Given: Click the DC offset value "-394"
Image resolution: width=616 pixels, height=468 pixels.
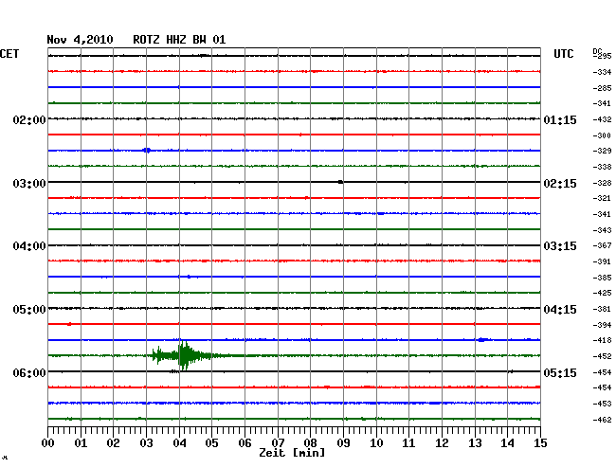Looking at the screenshot, I should pyautogui.click(x=602, y=325).
